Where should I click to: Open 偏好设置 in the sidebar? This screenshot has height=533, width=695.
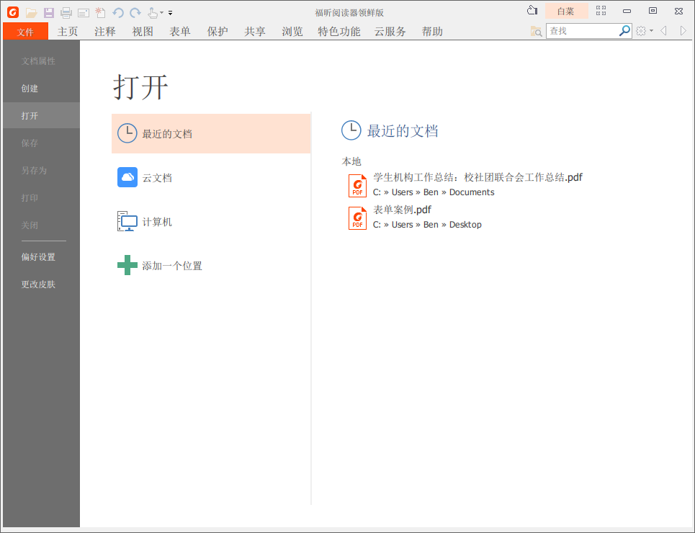tap(37, 256)
